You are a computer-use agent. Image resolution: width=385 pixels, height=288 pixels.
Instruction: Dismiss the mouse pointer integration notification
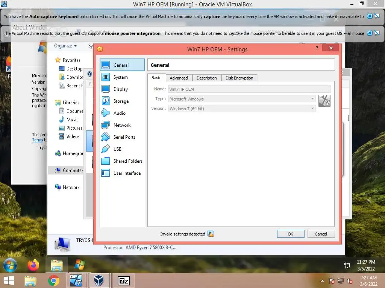(370, 33)
